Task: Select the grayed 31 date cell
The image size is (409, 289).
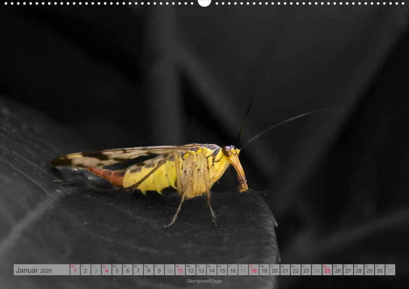Action: 390,270
